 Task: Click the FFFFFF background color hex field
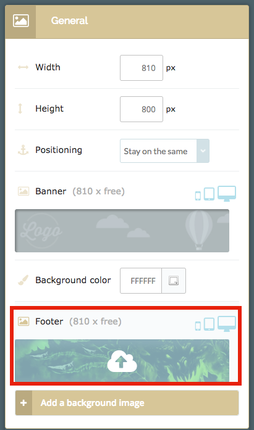(141, 281)
